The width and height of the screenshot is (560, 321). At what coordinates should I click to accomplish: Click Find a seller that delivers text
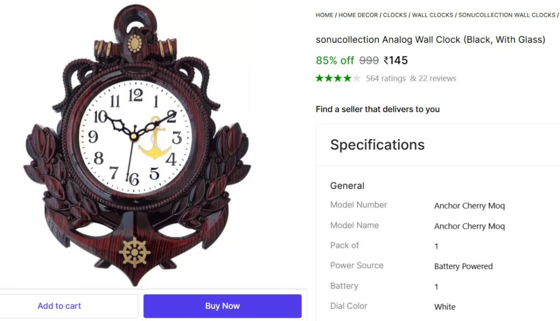pyautogui.click(x=378, y=109)
